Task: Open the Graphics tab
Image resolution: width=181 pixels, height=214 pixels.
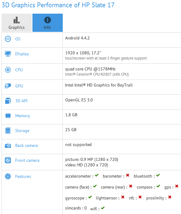Action: pos(17,23)
